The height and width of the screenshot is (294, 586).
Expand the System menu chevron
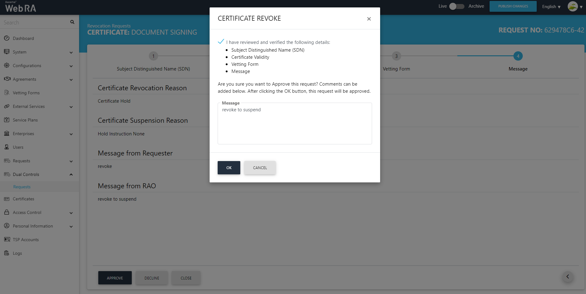(71, 52)
